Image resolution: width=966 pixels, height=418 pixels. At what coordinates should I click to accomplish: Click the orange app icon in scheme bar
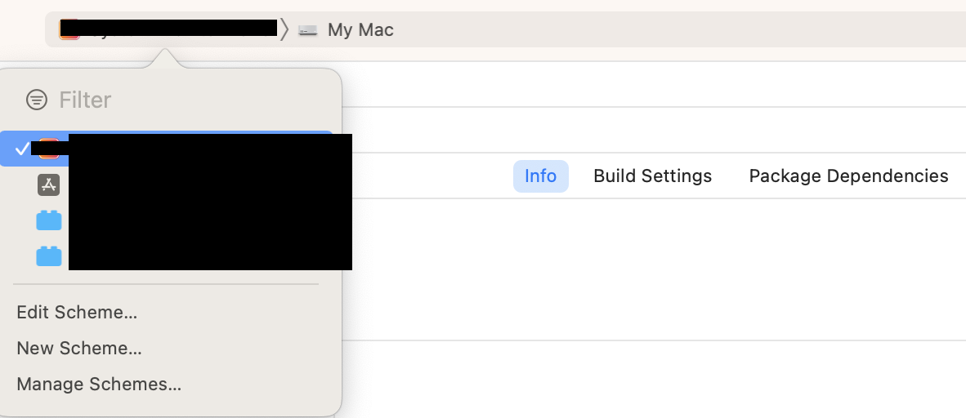[x=69, y=29]
